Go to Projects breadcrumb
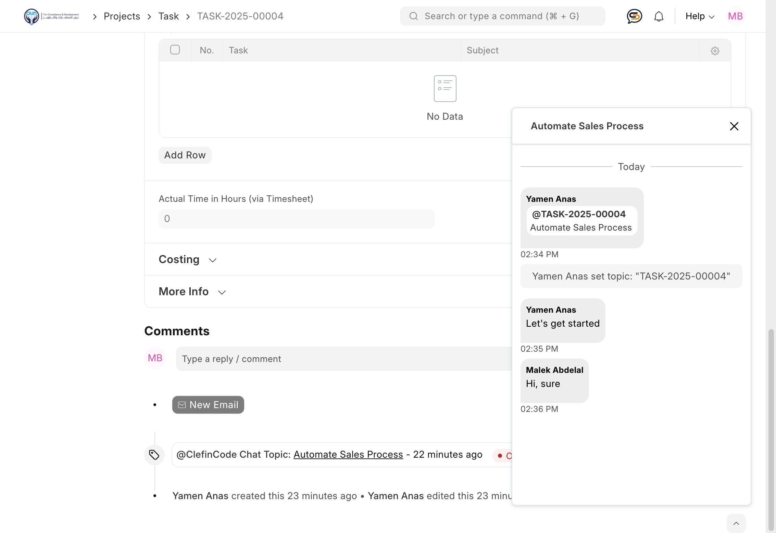The height and width of the screenshot is (533, 776). coord(122,16)
